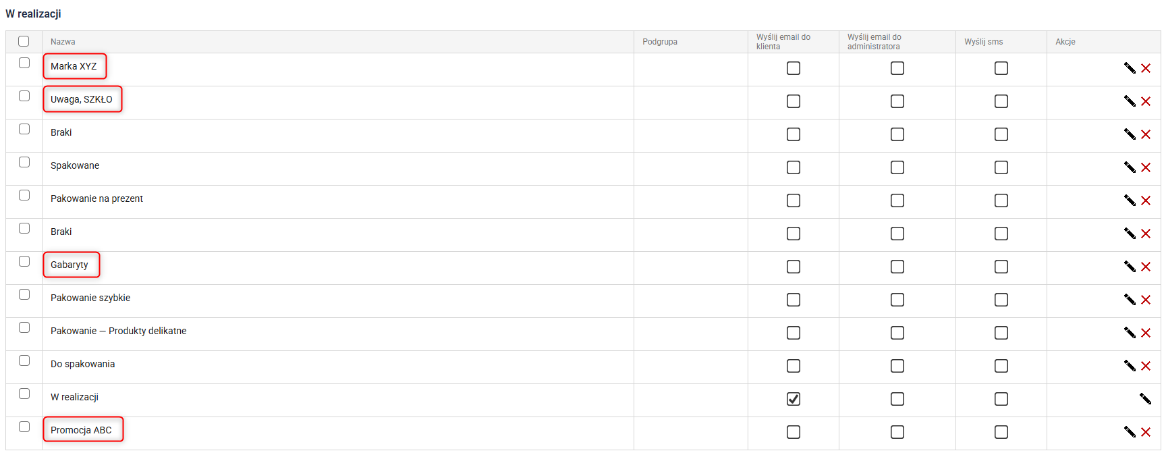Screen dimensions: 1166x455
Task: Click the Pakowanie szybkie status name
Action: (x=90, y=298)
